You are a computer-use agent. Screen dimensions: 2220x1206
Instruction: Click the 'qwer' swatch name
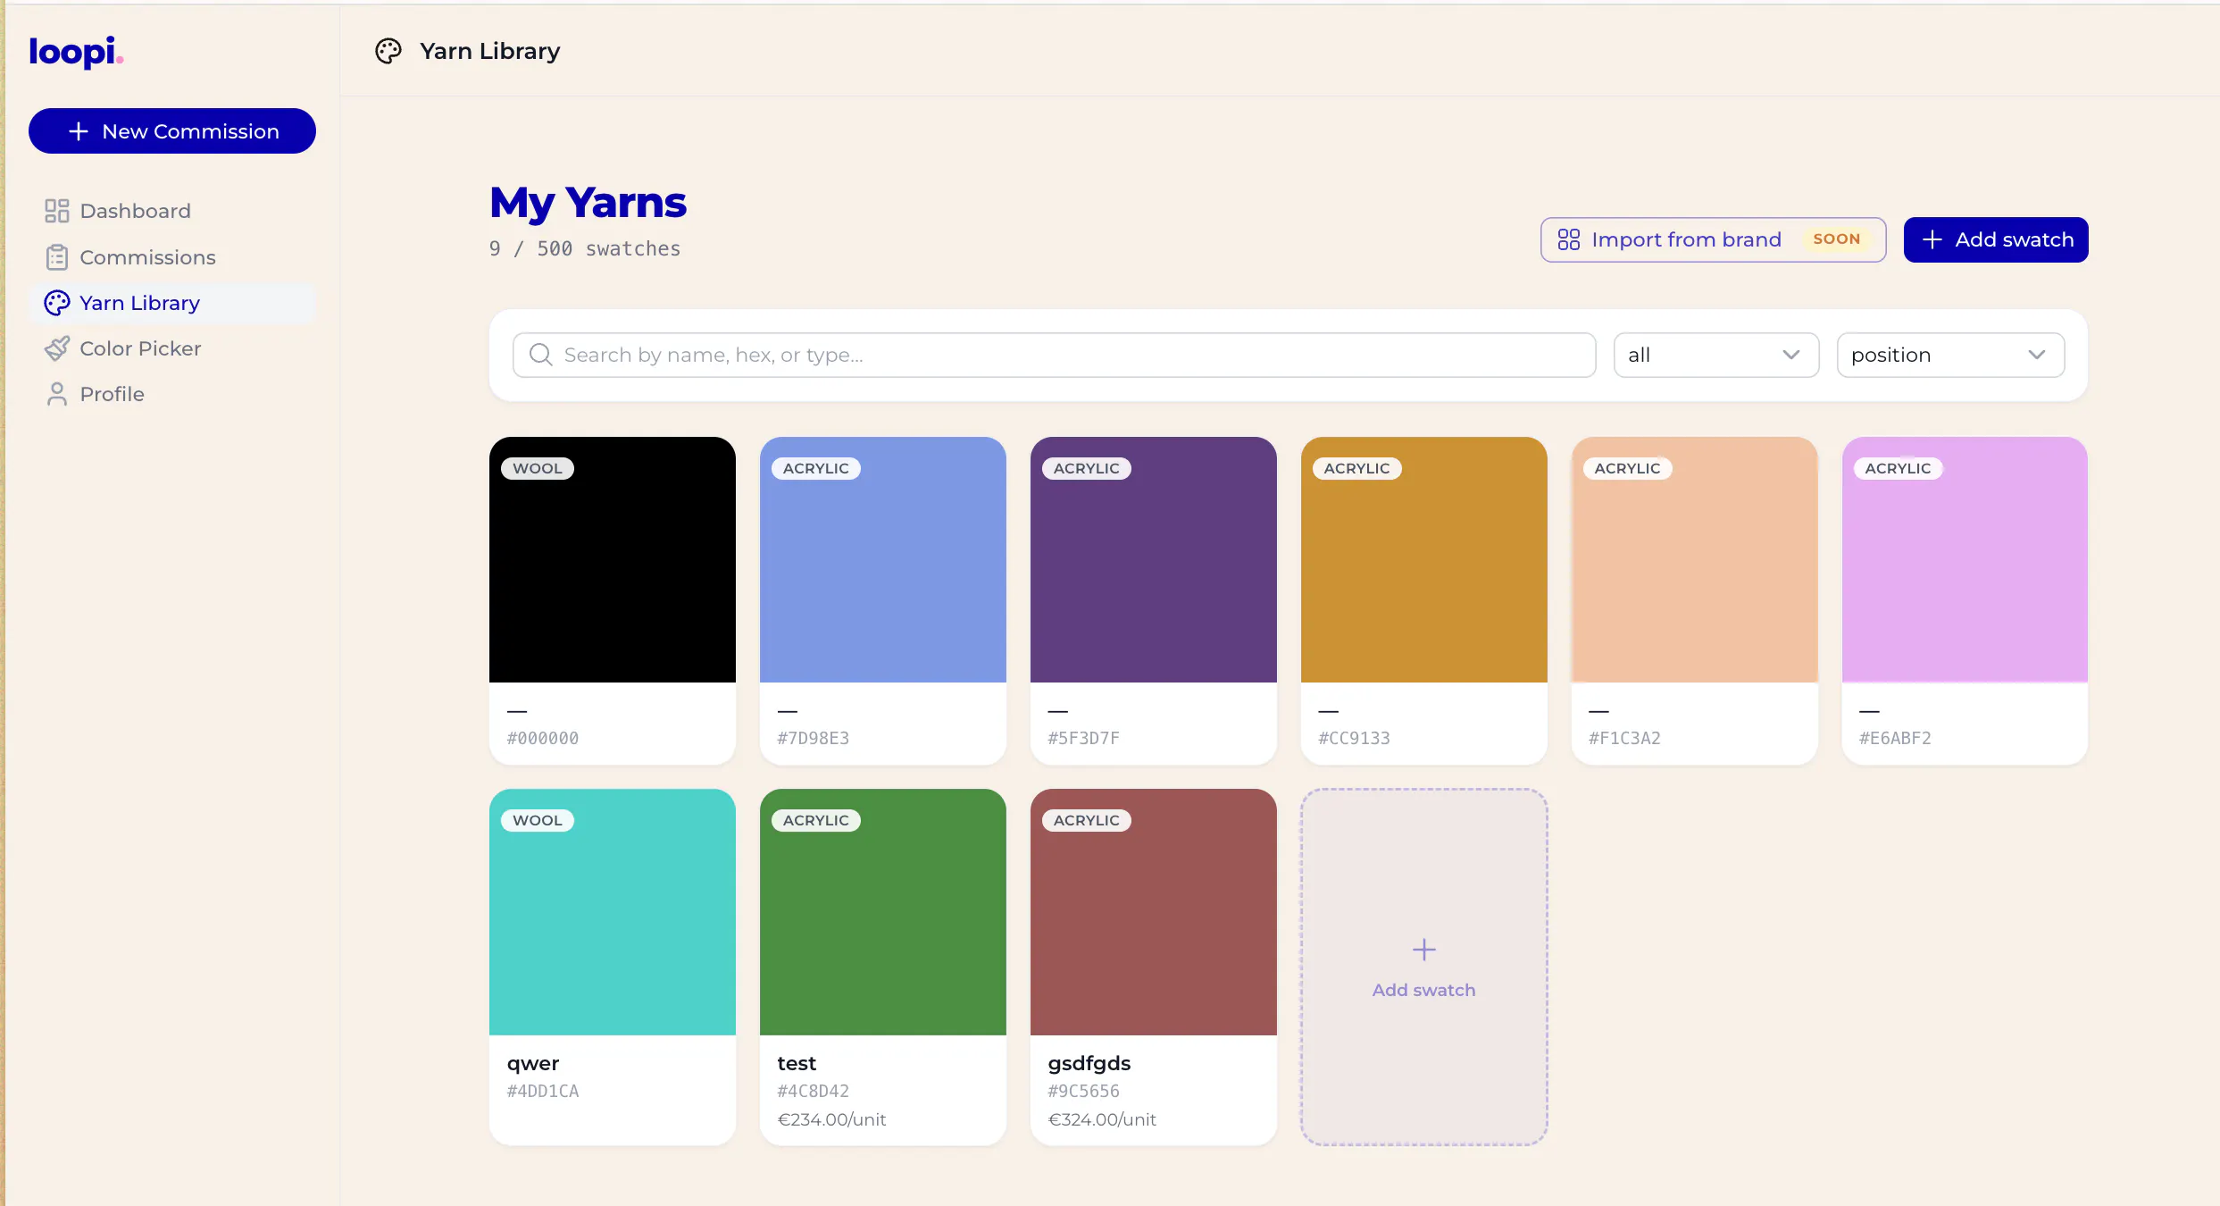pyautogui.click(x=533, y=1063)
